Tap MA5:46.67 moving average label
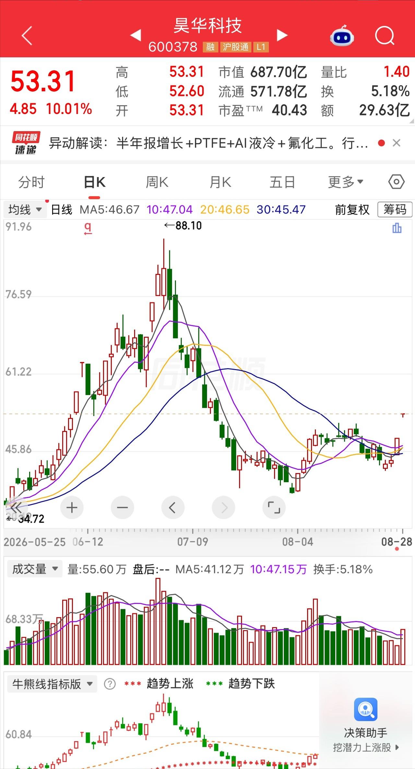The image size is (415, 769). (x=109, y=210)
